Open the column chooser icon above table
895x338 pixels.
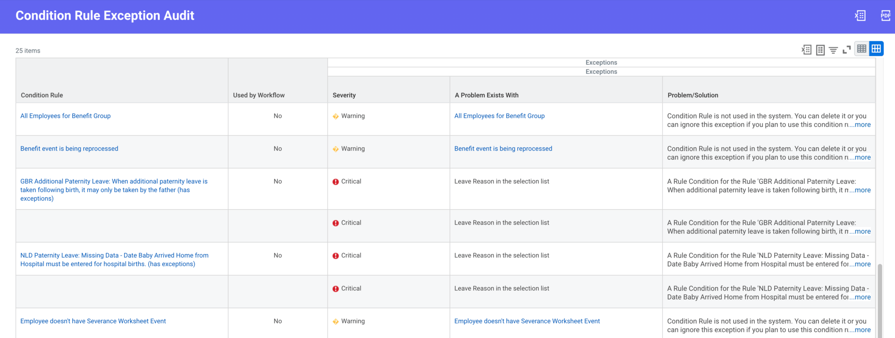(x=820, y=49)
